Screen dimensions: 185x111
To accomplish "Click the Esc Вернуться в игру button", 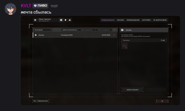I will point(41,101).
